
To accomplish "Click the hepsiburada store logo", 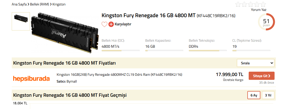I will 31,78.
